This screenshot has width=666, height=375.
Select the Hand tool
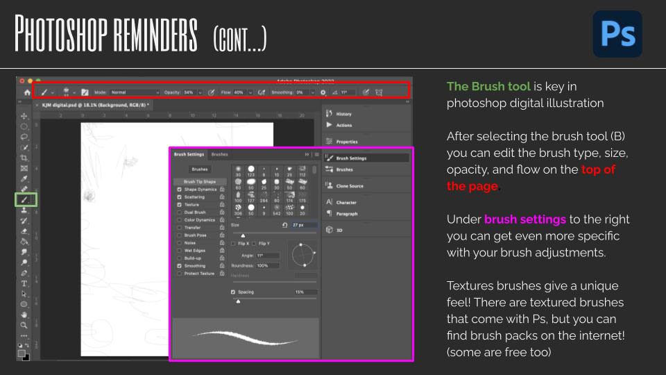24,315
